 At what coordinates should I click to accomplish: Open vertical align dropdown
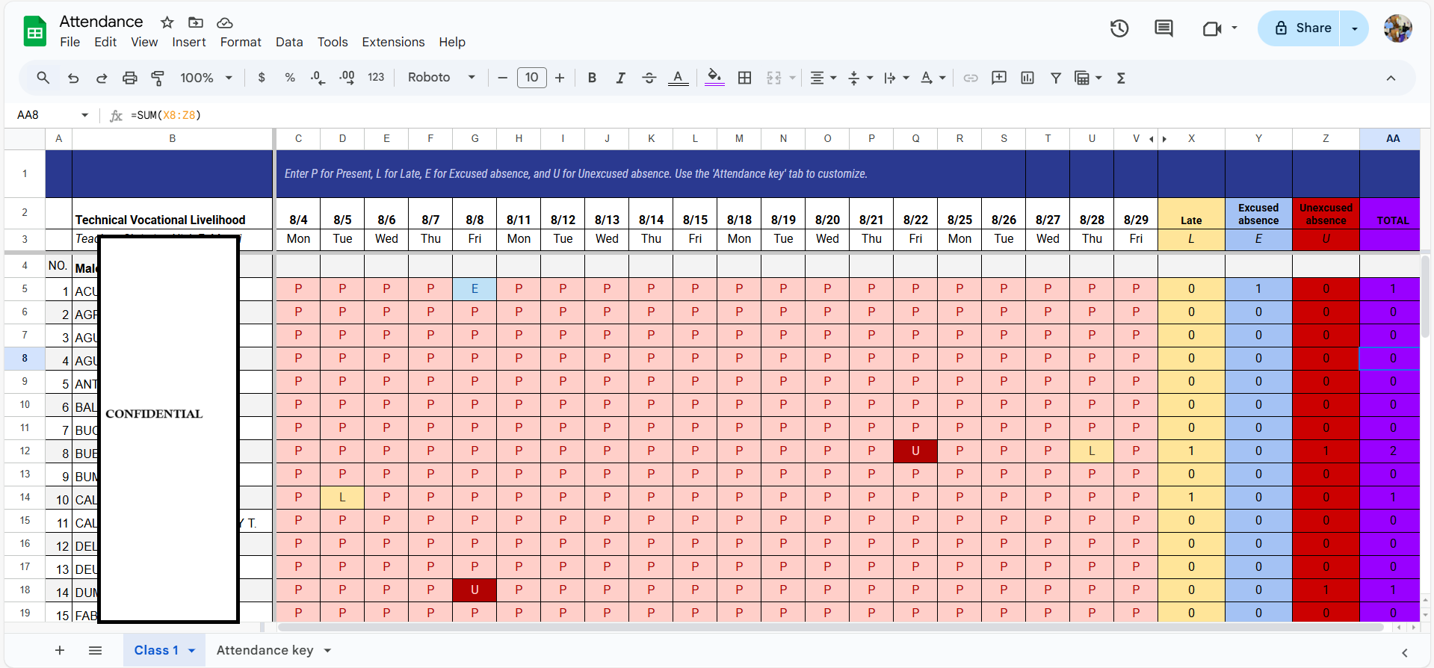coord(860,78)
